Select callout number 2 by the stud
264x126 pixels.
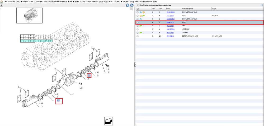click(82, 88)
